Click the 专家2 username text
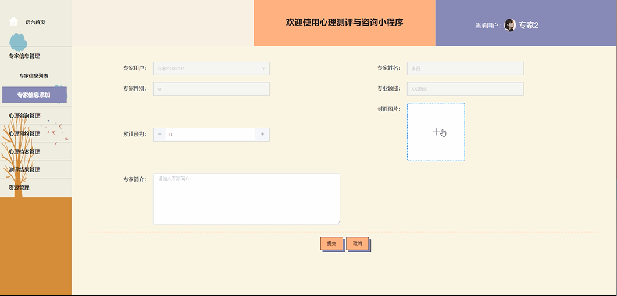 pyautogui.click(x=529, y=25)
